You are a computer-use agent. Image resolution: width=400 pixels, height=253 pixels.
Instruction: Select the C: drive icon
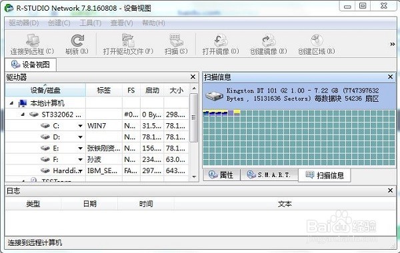(x=45, y=126)
